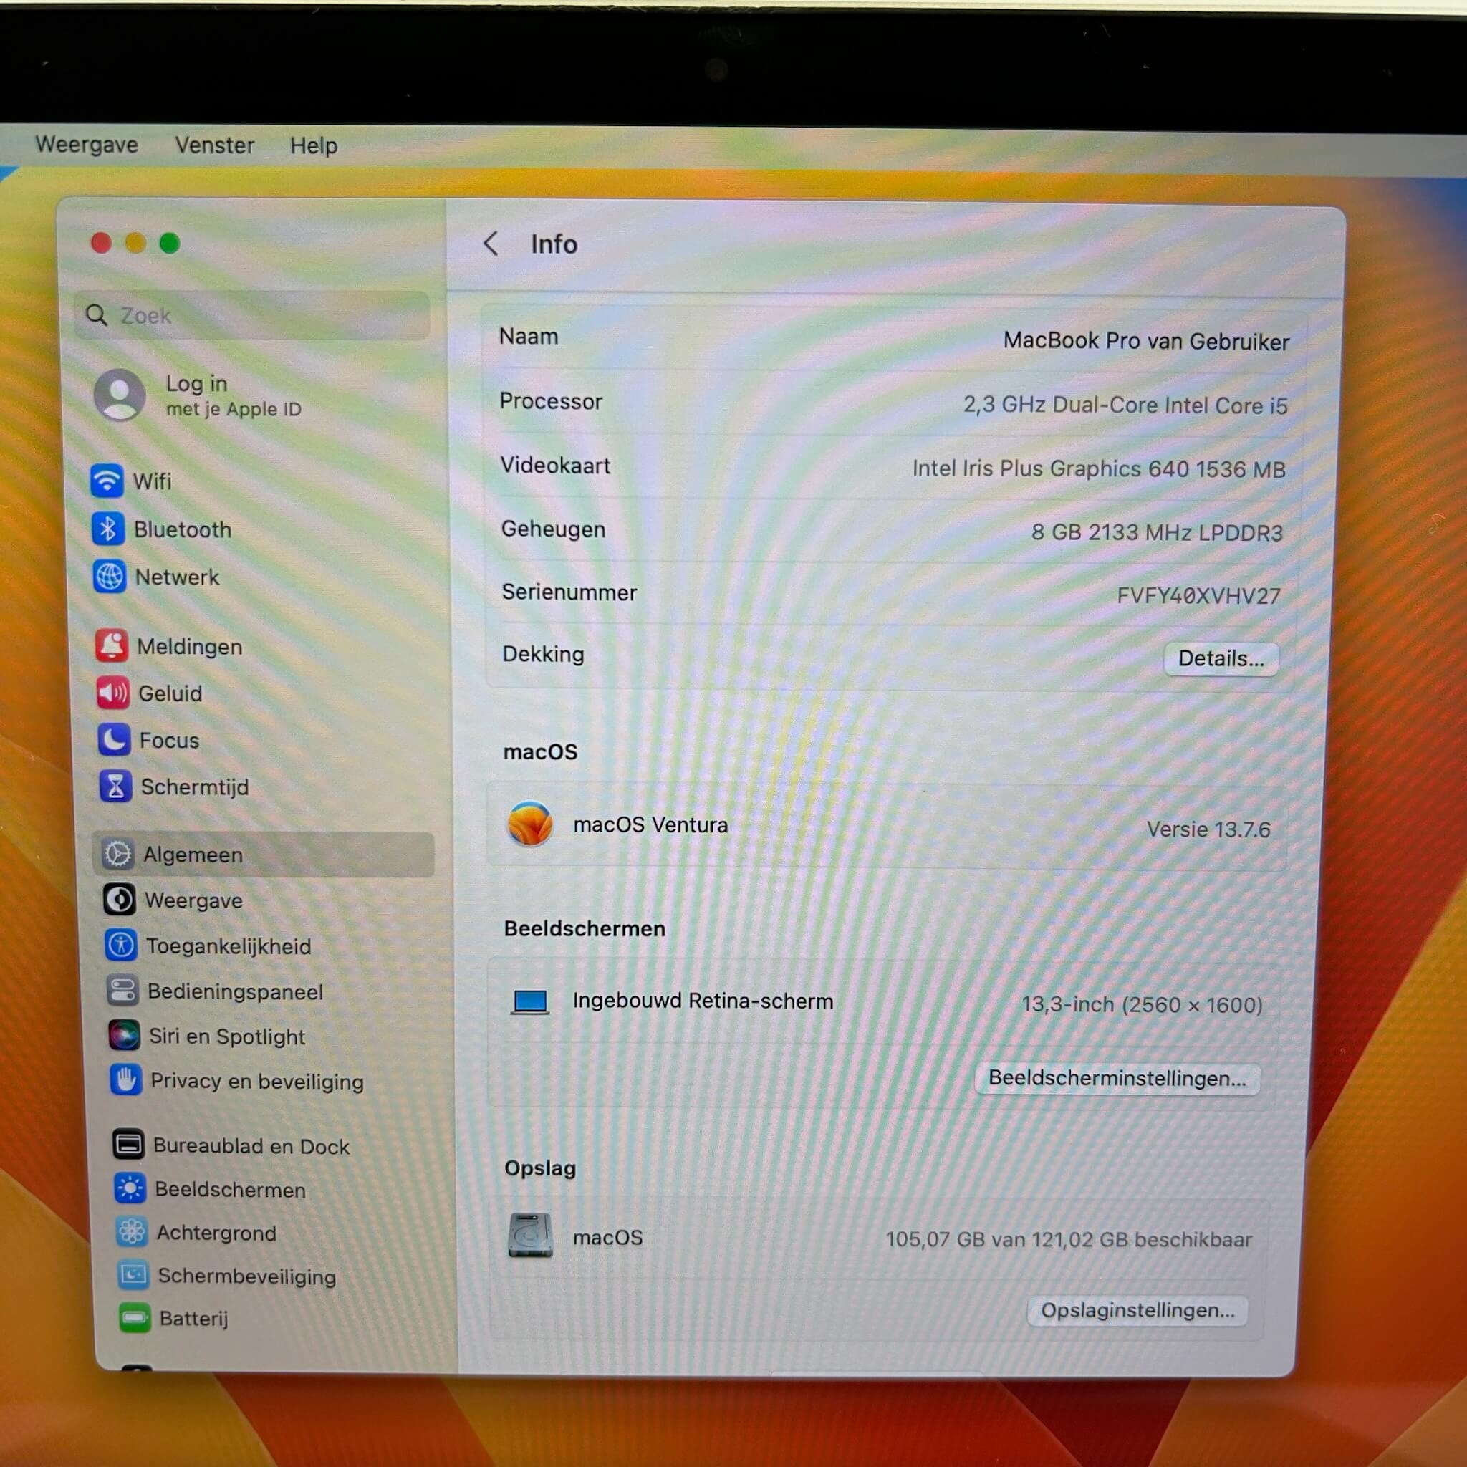Go back using the Info chevron

pos(491,244)
